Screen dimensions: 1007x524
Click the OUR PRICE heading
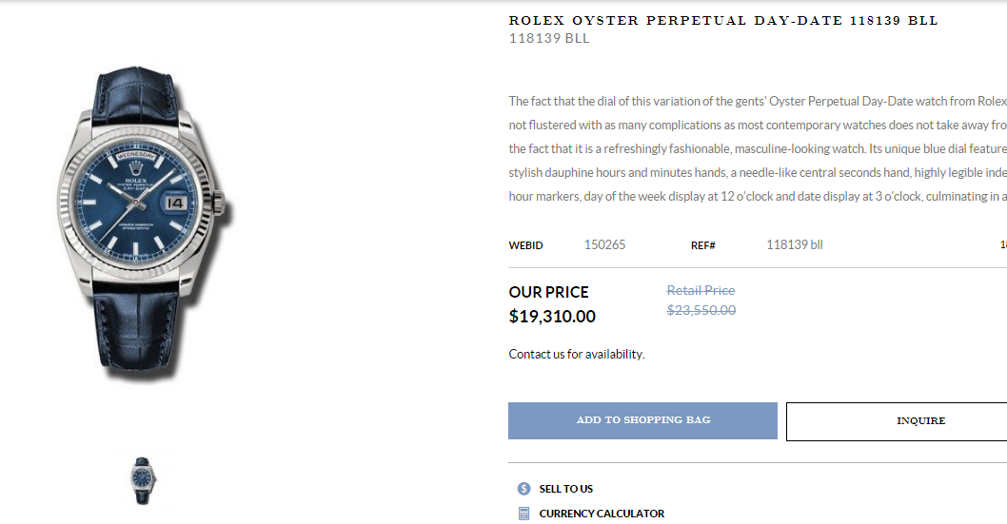point(548,293)
